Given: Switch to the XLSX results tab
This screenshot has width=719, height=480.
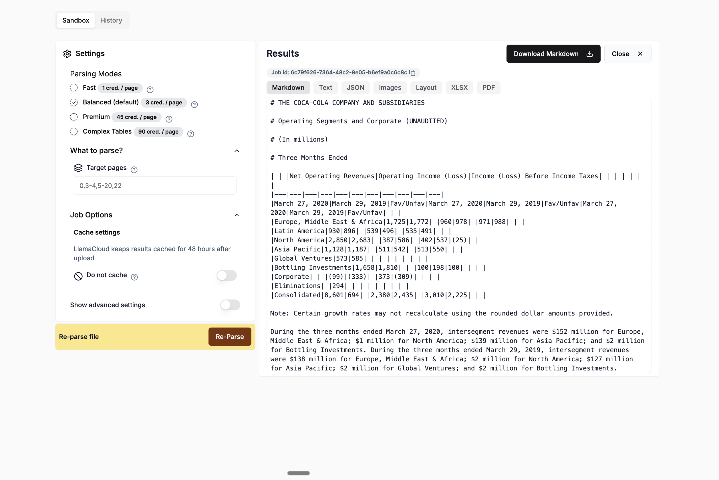Looking at the screenshot, I should pyautogui.click(x=459, y=88).
